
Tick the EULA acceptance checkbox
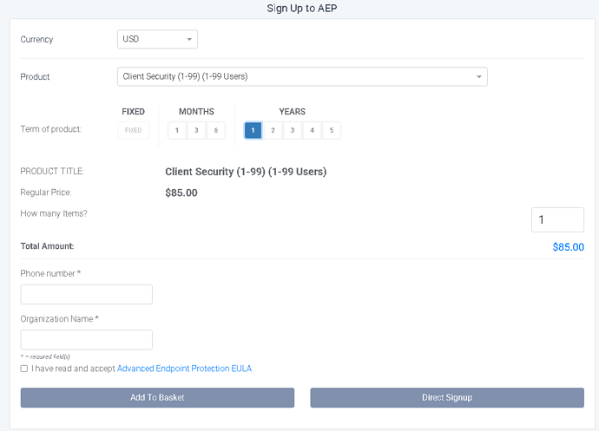24,369
